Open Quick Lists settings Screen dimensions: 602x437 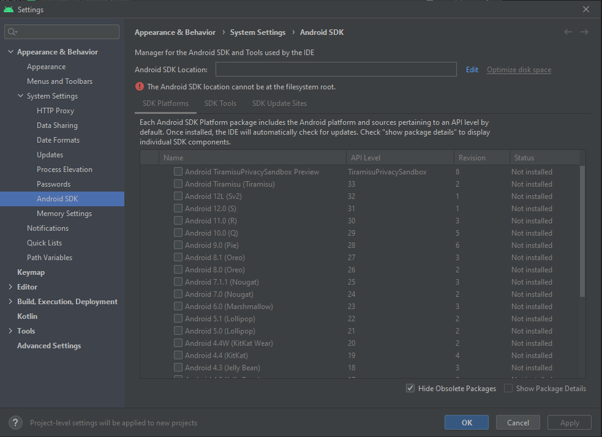(x=44, y=243)
